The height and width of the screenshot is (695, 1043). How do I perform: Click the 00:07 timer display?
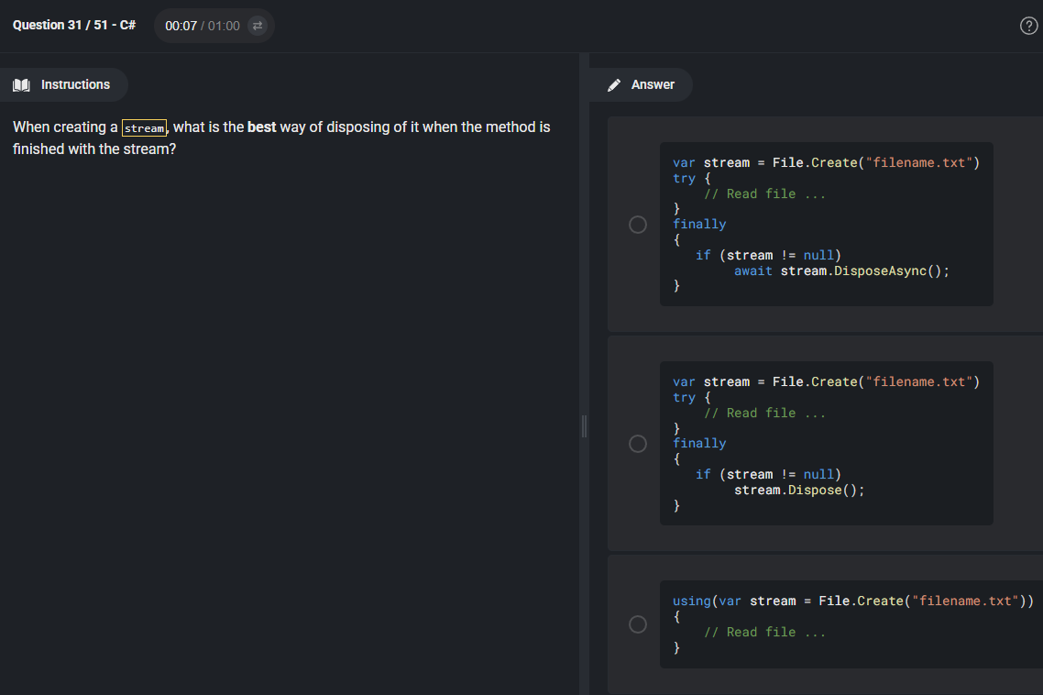click(181, 26)
